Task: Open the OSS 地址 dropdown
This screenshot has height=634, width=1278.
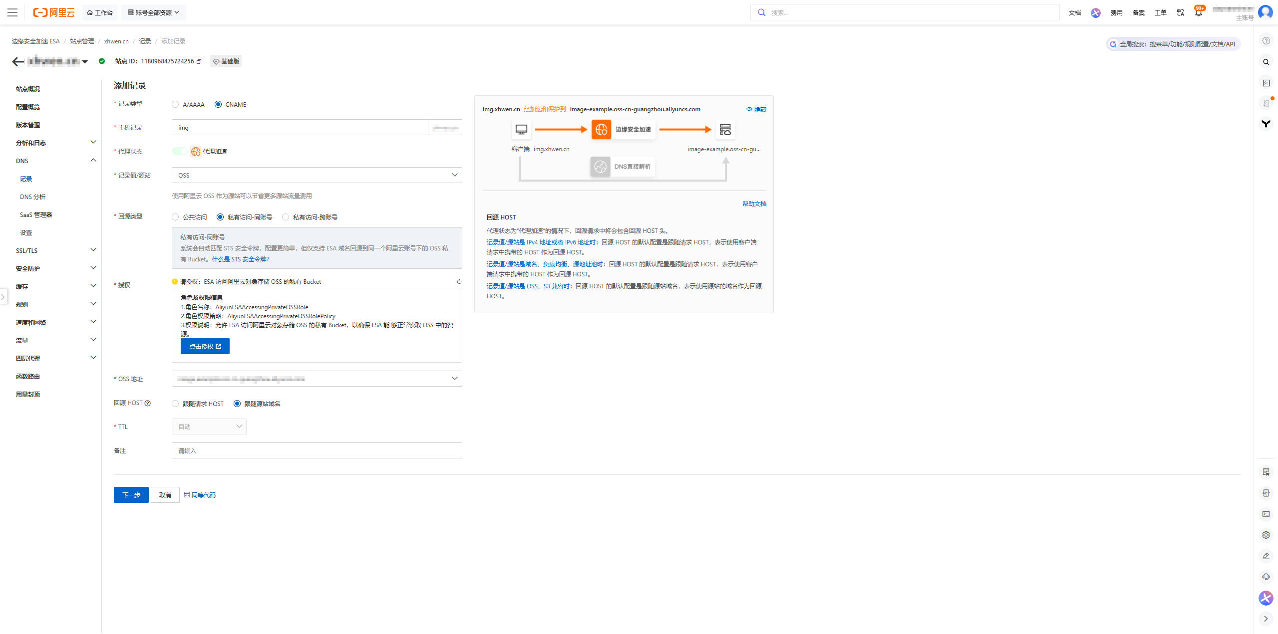Action: point(317,379)
